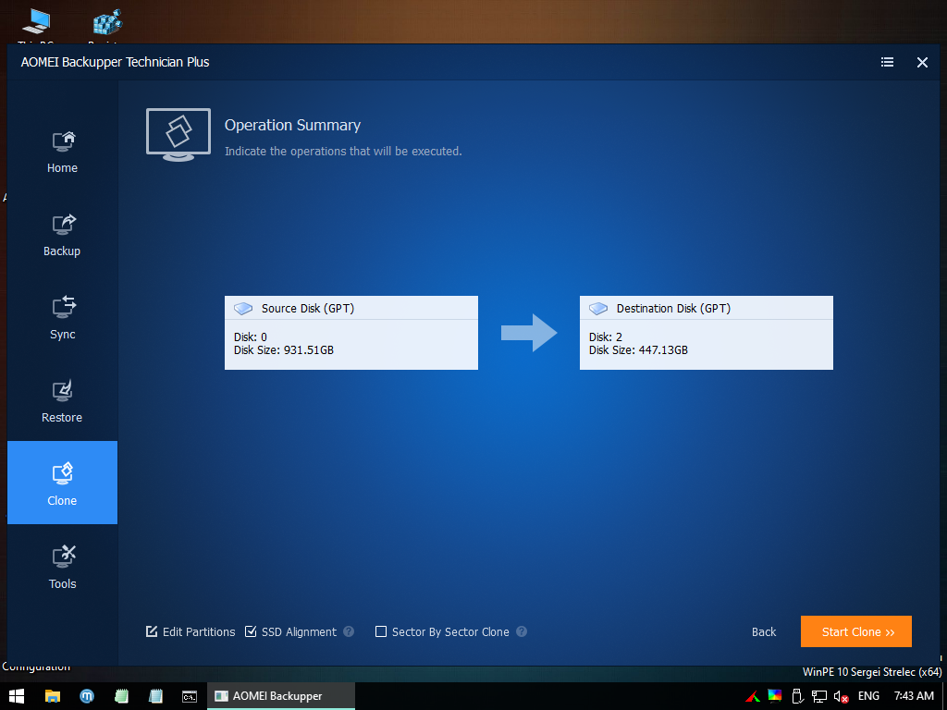
Task: Select the Source Disk (GPT) header
Action: (x=351, y=308)
